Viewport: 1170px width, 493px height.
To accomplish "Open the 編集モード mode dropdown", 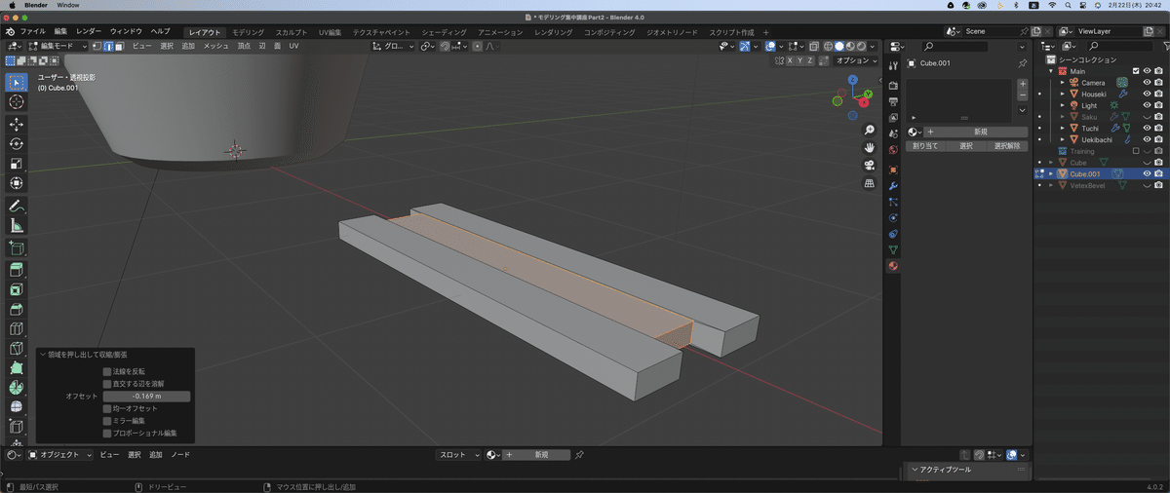I will coord(58,46).
